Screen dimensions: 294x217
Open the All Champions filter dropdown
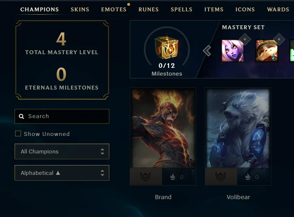click(62, 151)
